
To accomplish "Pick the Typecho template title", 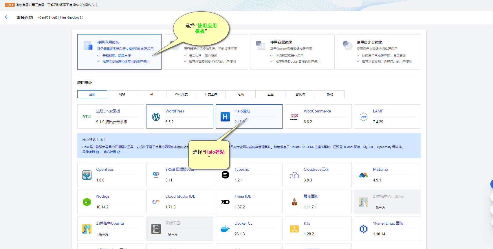I will click(242, 169).
